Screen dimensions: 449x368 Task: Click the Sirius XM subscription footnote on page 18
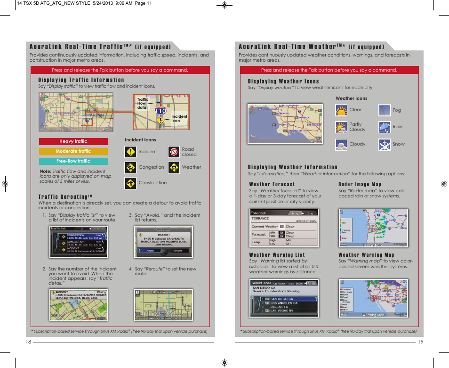point(119,331)
